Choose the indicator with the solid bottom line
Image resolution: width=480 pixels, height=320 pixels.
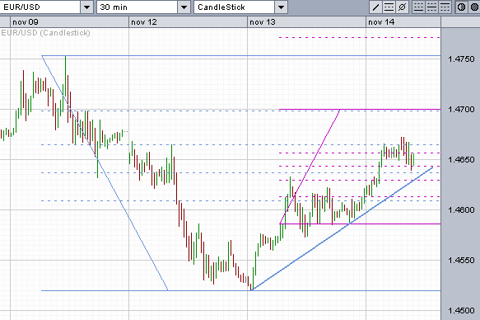[418, 7]
